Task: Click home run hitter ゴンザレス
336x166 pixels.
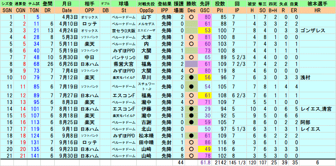Action: pyautogui.click(x=312, y=30)
